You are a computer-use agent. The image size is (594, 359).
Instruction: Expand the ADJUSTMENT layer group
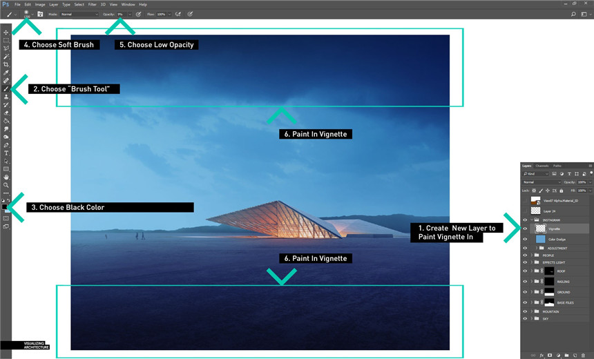pyautogui.click(x=536, y=247)
